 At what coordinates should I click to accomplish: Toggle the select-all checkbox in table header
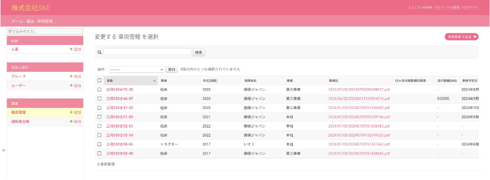click(x=99, y=80)
